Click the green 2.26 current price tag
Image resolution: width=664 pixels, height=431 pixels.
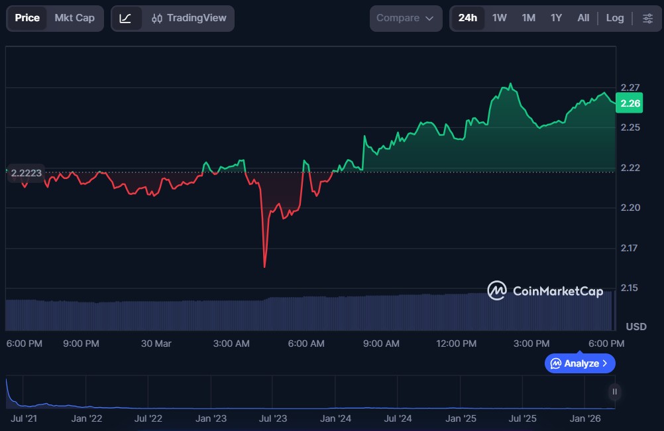(629, 103)
